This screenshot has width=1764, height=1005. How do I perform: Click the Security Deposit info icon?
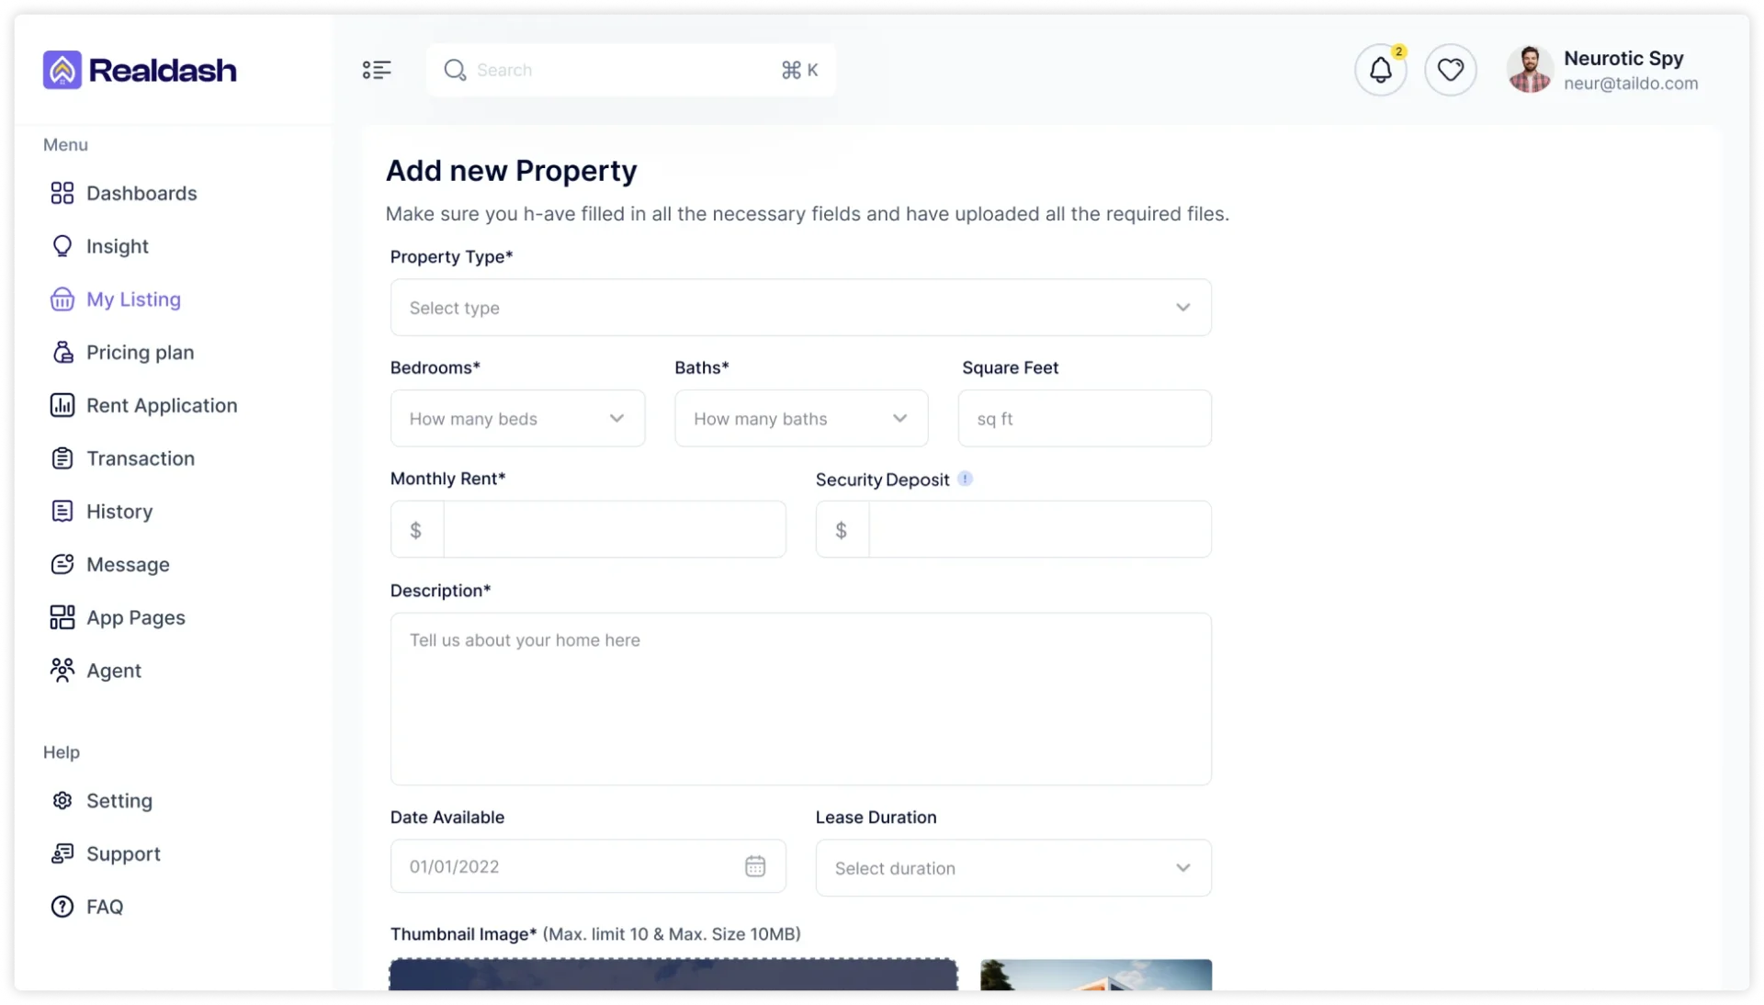pyautogui.click(x=965, y=479)
